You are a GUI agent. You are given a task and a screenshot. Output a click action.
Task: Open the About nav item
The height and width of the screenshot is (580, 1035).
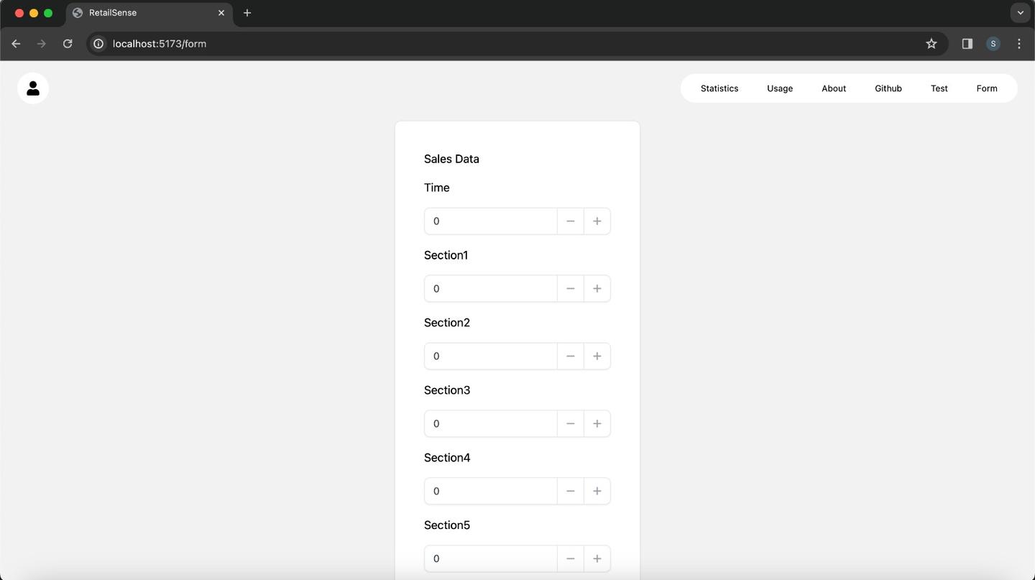point(834,88)
